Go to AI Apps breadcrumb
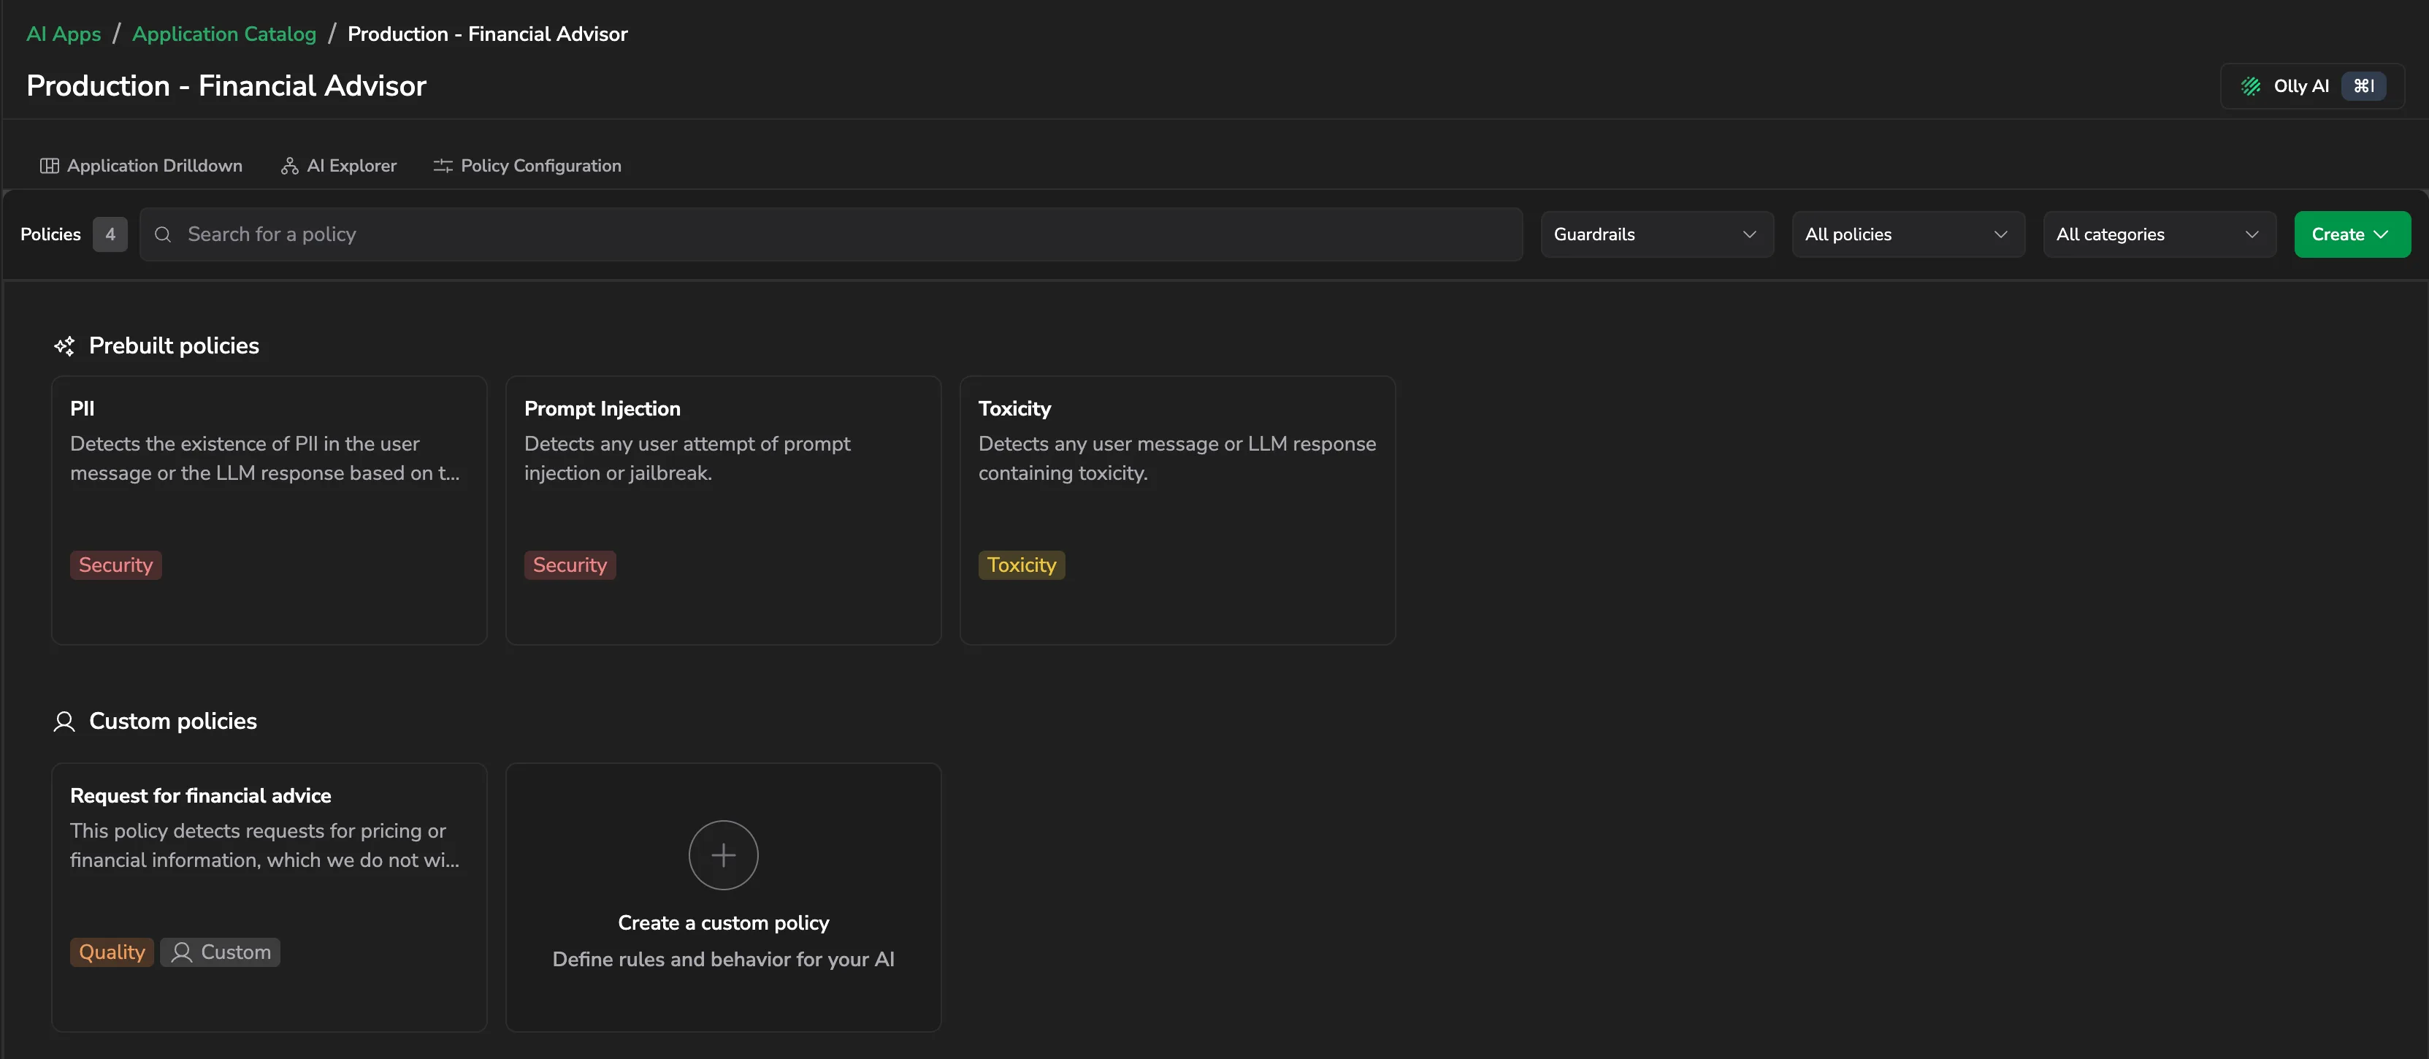2429x1059 pixels. (x=64, y=34)
